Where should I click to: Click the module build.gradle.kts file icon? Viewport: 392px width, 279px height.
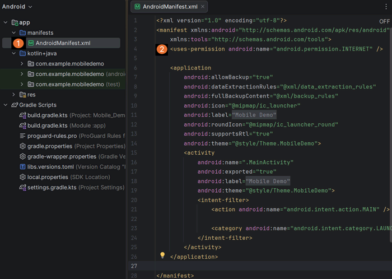click(23, 125)
